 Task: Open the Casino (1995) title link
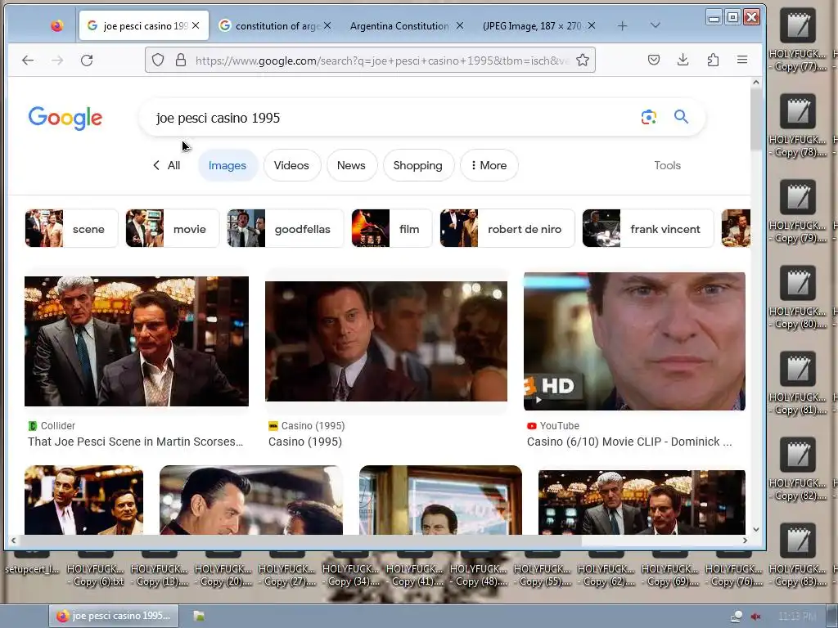[305, 442]
